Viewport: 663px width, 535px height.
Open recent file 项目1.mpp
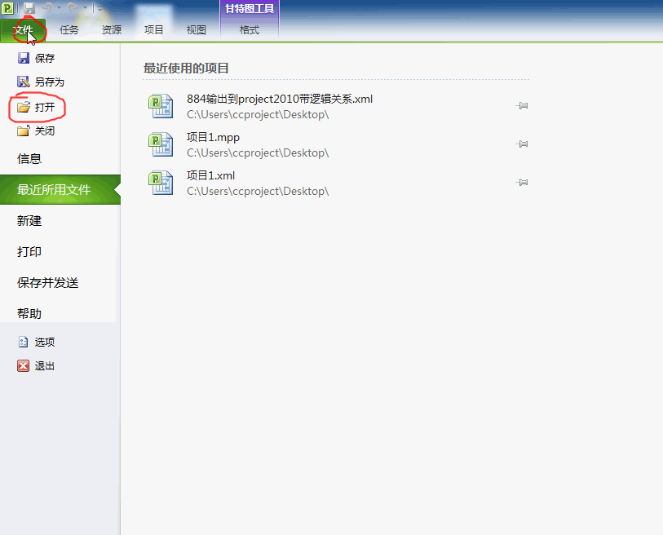click(213, 137)
